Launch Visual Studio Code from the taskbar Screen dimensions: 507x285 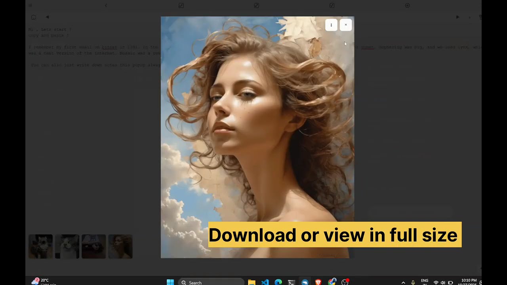tap(265, 282)
